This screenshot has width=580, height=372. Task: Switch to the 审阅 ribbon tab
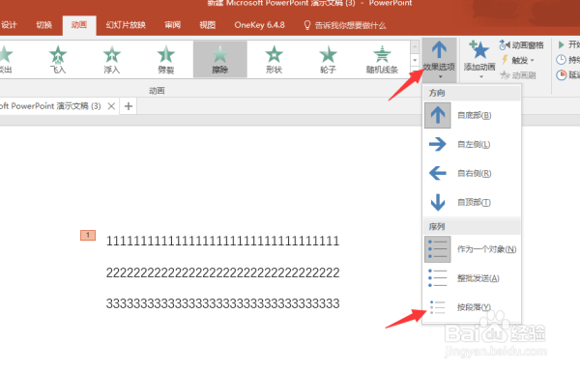(x=173, y=25)
